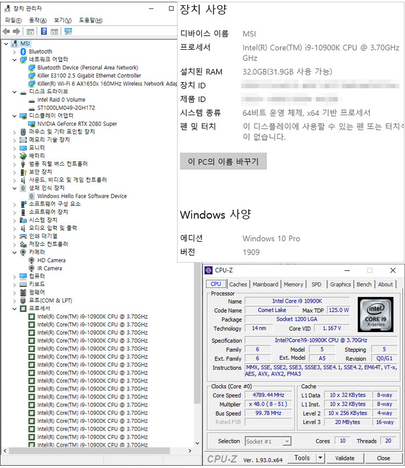
Task: Open the 파일(F) menu
Action: [x=13, y=20]
